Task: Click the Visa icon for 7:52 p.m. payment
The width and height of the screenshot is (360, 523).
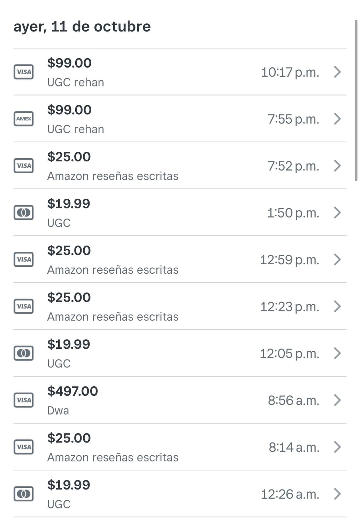Action: [x=24, y=166]
